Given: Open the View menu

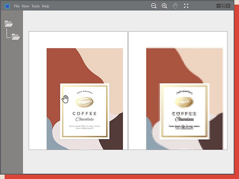Looking at the screenshot, I should point(25,6).
